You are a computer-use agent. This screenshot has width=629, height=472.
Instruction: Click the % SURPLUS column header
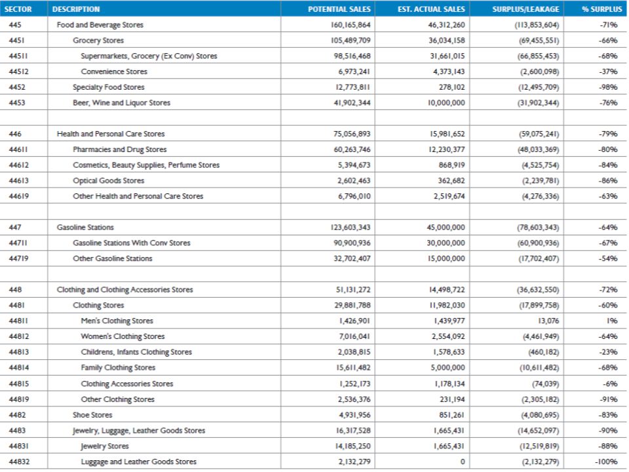pos(601,9)
